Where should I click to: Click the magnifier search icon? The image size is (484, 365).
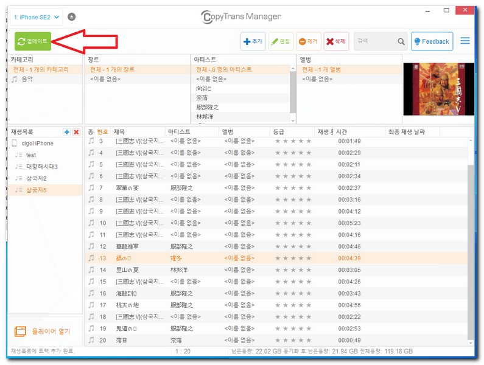pos(401,42)
